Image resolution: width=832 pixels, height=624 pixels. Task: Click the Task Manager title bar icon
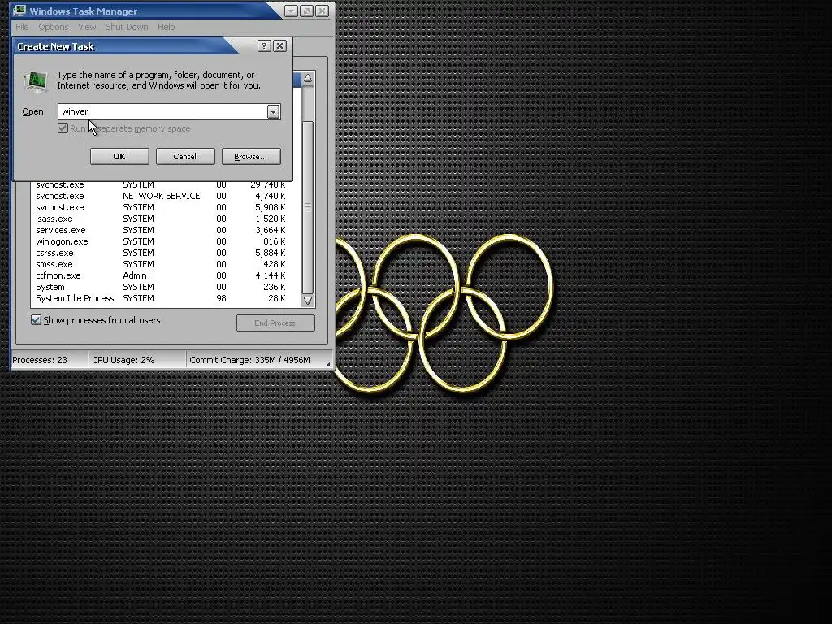(x=19, y=11)
